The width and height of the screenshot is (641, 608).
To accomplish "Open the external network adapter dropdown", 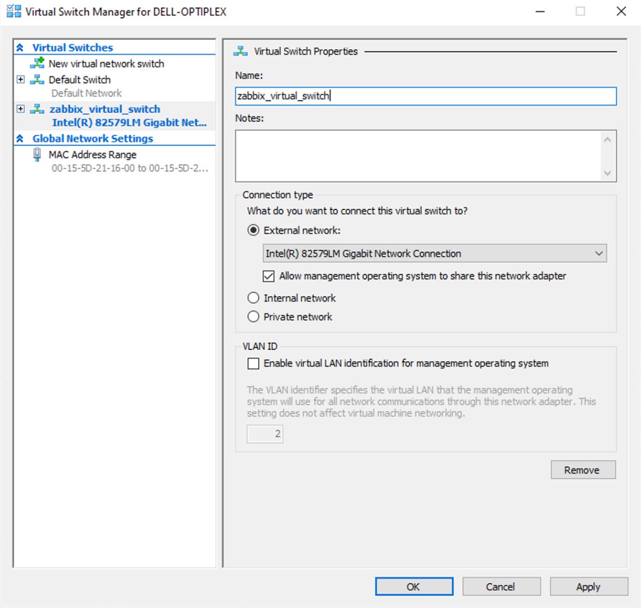I will pos(599,254).
